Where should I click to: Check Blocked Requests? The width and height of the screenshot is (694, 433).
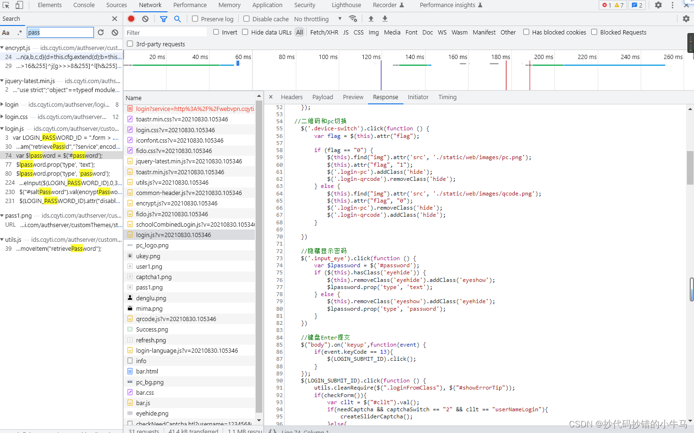click(594, 32)
